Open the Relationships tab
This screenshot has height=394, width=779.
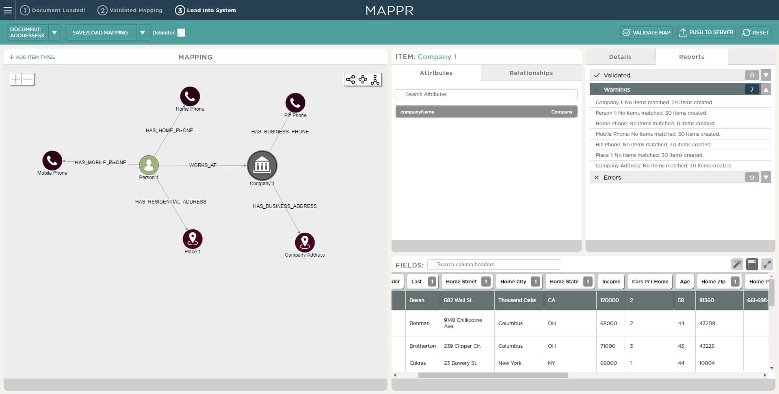(x=531, y=73)
